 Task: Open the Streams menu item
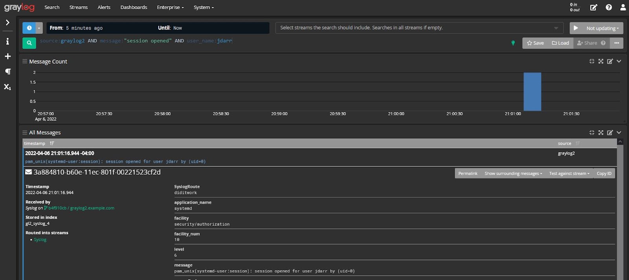point(79,7)
